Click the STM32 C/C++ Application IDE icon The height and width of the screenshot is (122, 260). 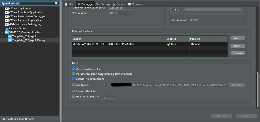point(7,32)
